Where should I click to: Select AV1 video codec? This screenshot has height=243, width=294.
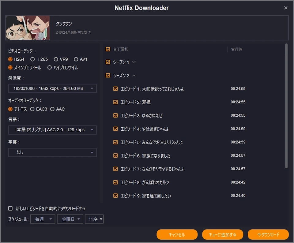(76, 59)
